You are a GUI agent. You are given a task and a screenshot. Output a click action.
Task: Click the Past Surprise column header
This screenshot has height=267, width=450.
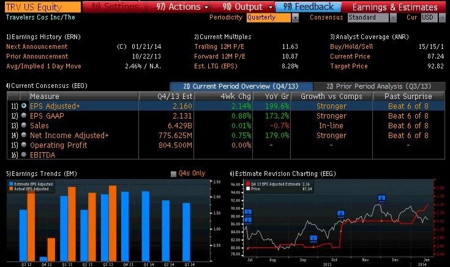tap(408, 97)
